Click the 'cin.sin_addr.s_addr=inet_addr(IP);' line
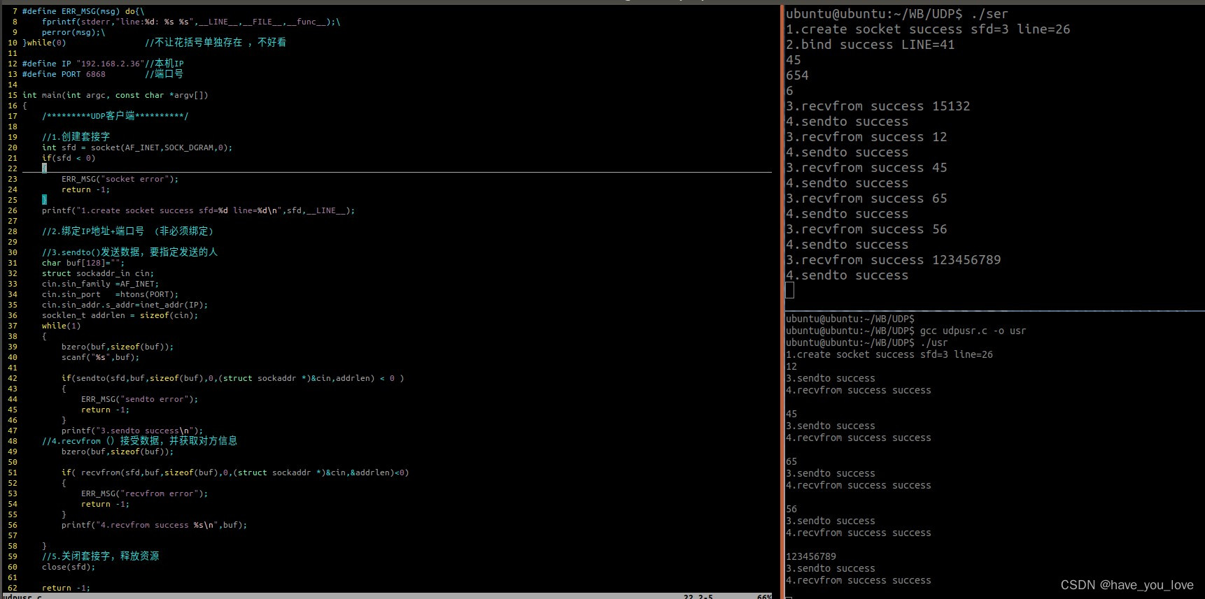This screenshot has width=1205, height=599. (125, 305)
